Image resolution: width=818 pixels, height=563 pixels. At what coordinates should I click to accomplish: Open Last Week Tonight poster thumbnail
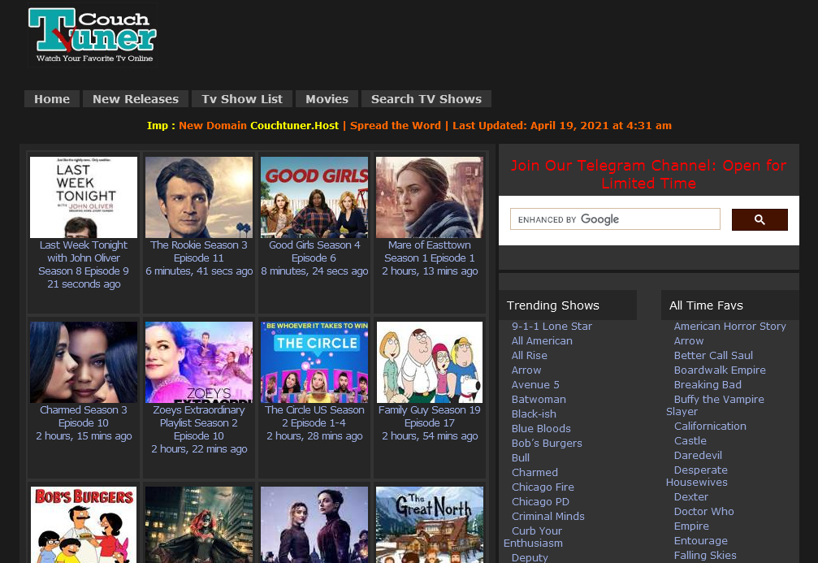coord(84,197)
